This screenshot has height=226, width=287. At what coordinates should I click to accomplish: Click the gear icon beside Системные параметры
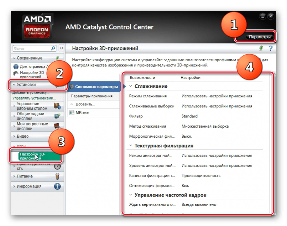71,87
